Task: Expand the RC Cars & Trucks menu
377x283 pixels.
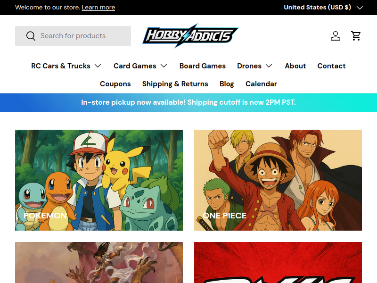Action: click(66, 66)
